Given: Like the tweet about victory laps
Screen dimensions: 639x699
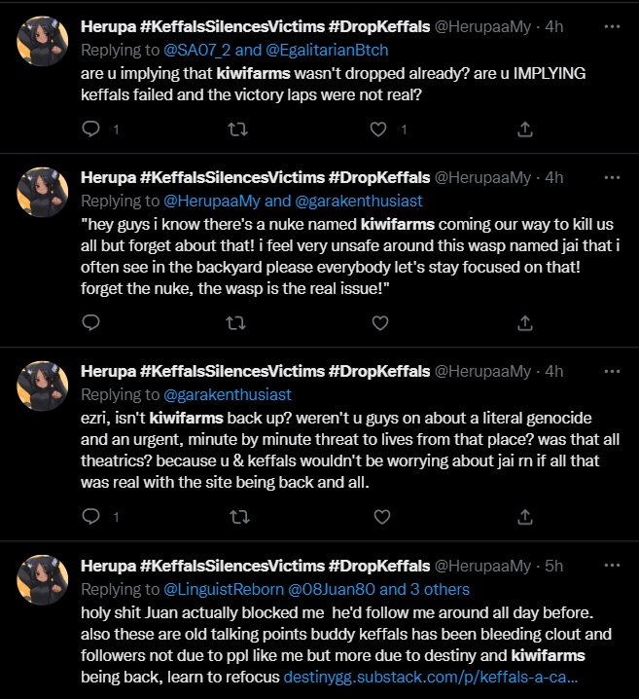Looking at the screenshot, I should coord(380,129).
